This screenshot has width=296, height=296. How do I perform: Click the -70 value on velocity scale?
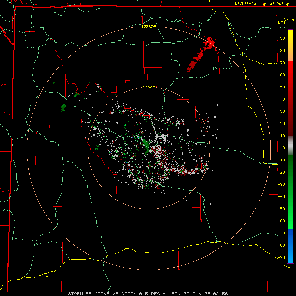(x=281, y=233)
